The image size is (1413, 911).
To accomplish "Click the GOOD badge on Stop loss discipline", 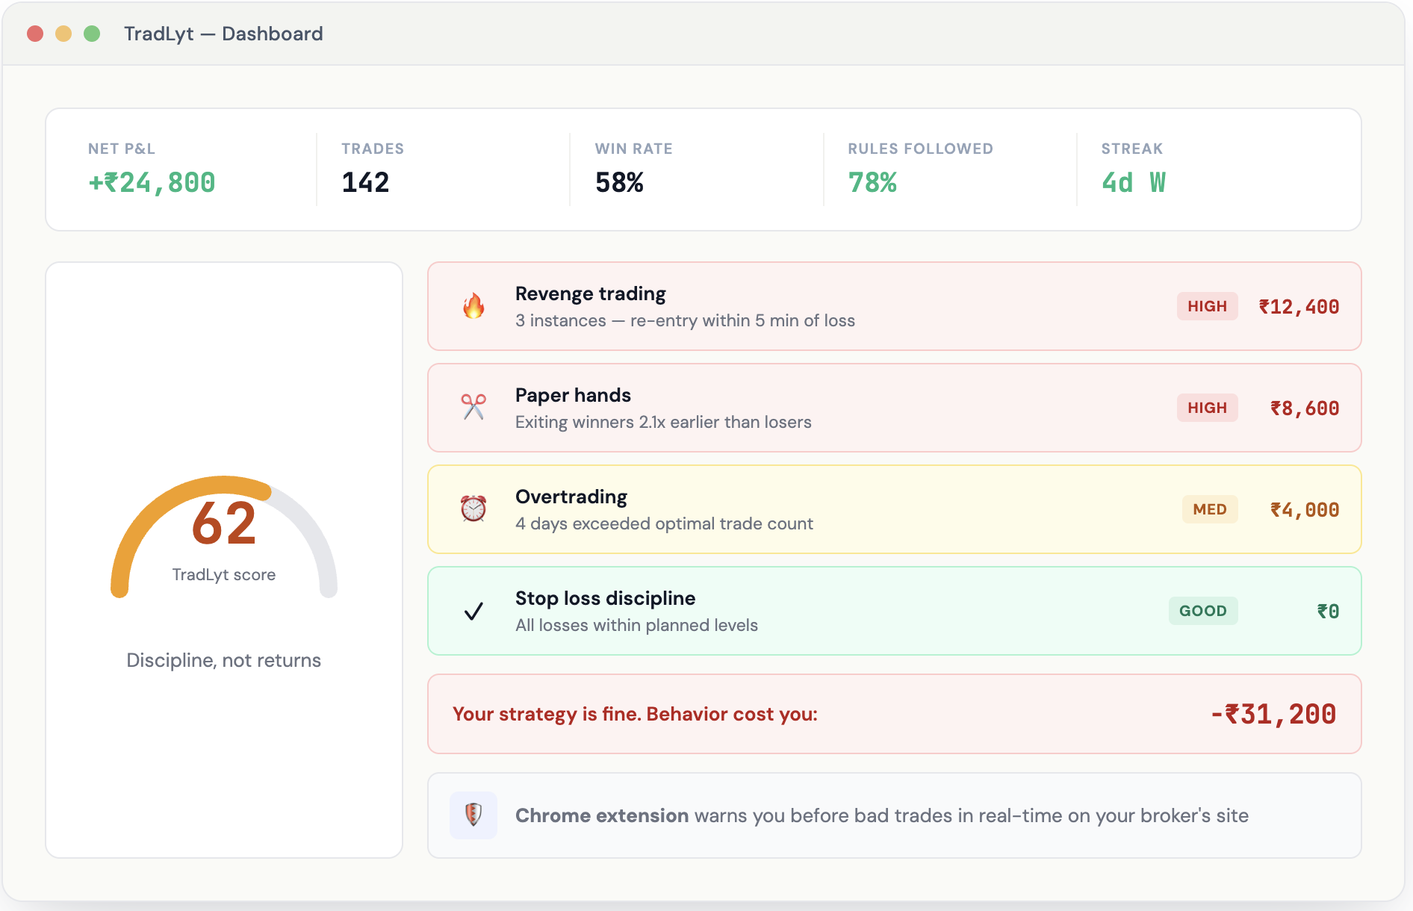I will coord(1203,611).
